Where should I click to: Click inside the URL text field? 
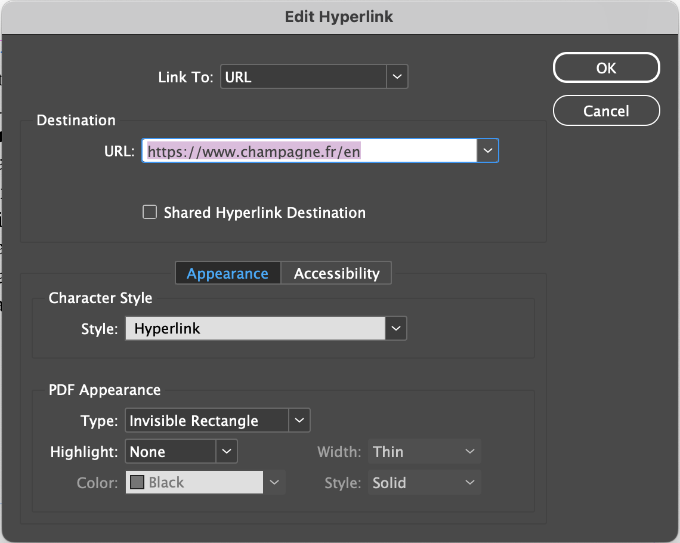(309, 152)
